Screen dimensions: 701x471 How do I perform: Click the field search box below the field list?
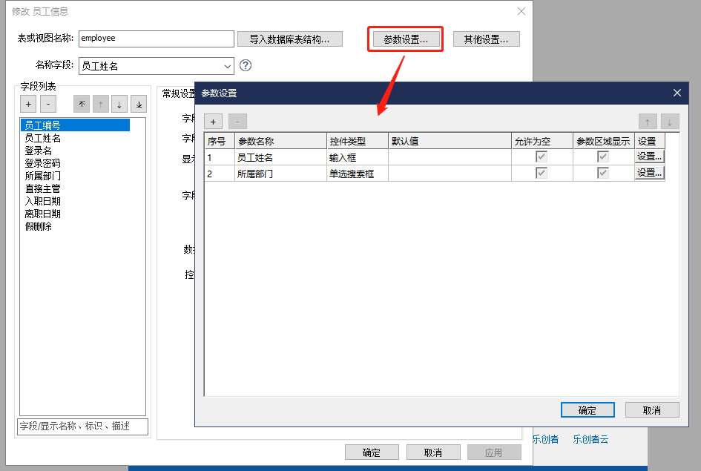[x=82, y=426]
